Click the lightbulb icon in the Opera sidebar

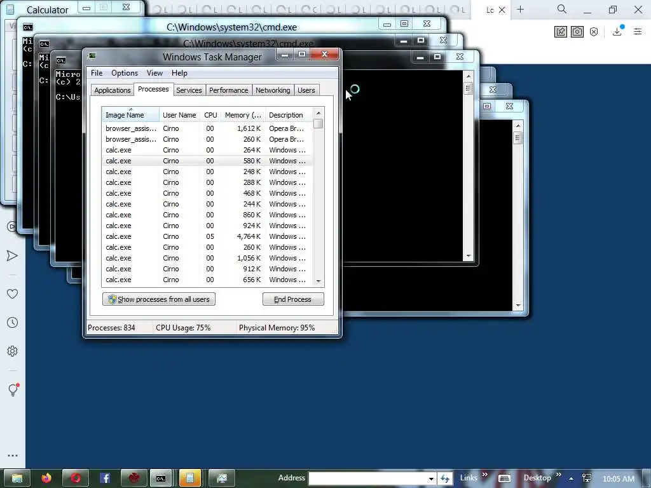coord(13,390)
